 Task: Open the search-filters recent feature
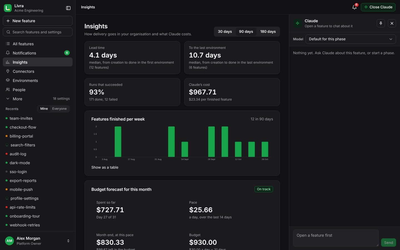click(x=37, y=145)
